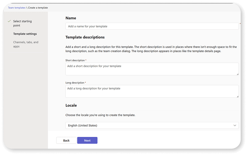Screen dimensions: 247x155
Task: Click the Name section heading
Action: click(x=71, y=18)
